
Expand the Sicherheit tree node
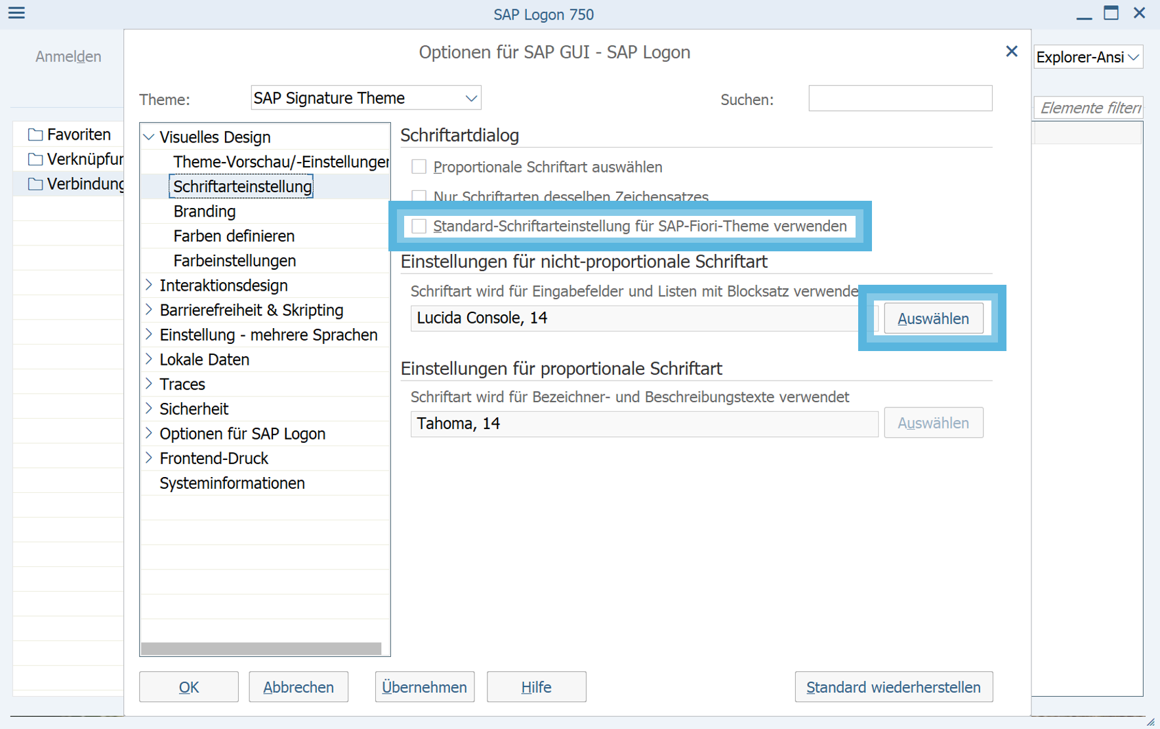coord(149,409)
